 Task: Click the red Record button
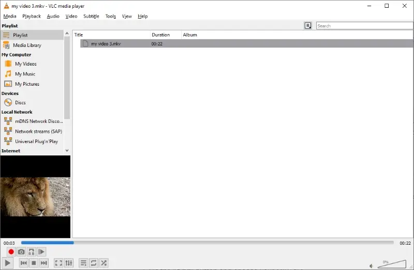11,252
